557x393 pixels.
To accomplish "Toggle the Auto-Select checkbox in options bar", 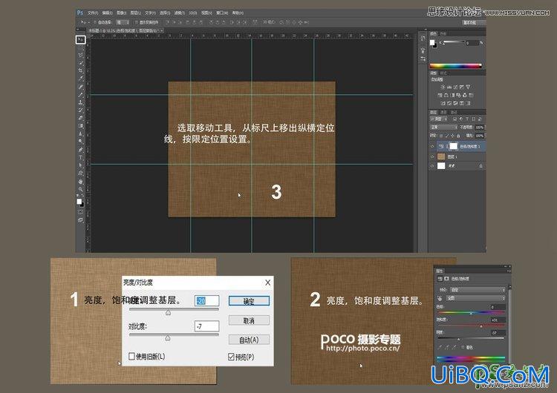I will pos(95,22).
